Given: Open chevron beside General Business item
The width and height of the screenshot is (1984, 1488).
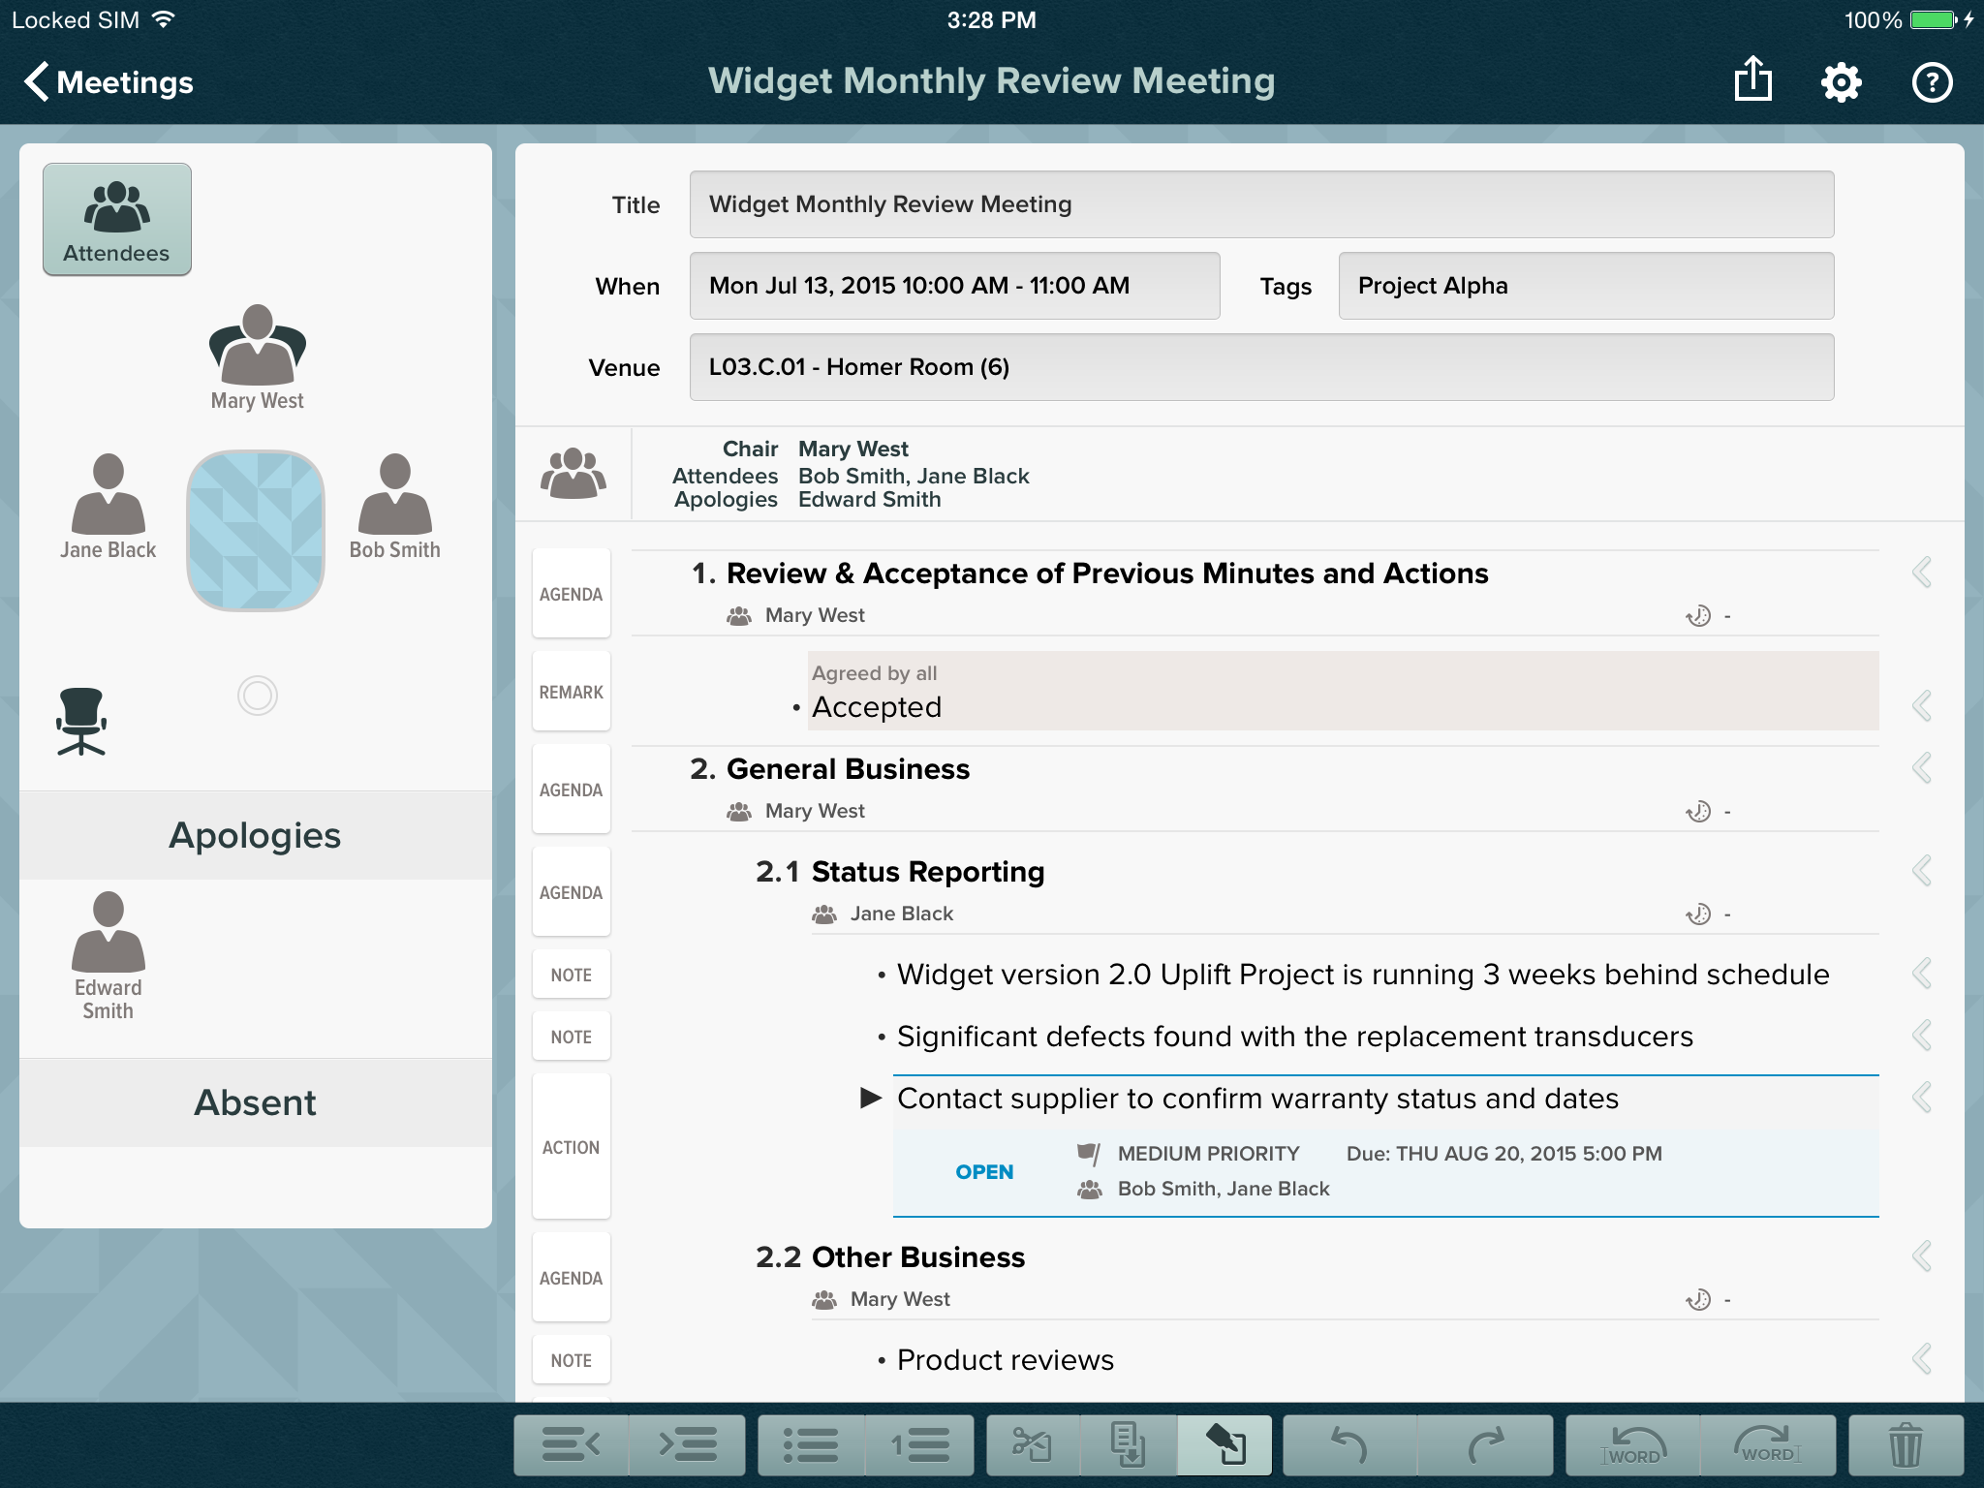Looking at the screenshot, I should click(1922, 768).
